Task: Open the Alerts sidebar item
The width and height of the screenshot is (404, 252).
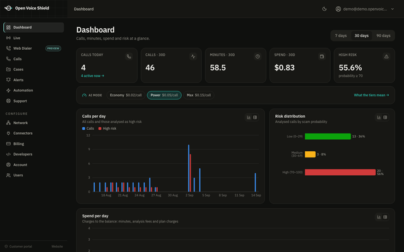Action: (33, 80)
